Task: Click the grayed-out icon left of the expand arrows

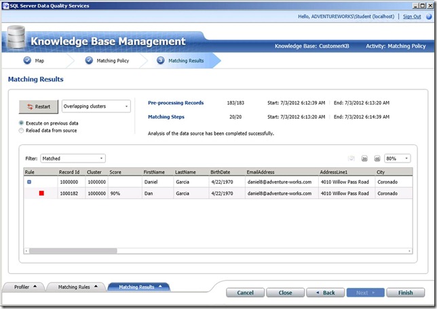Action: pyautogui.click(x=351, y=159)
